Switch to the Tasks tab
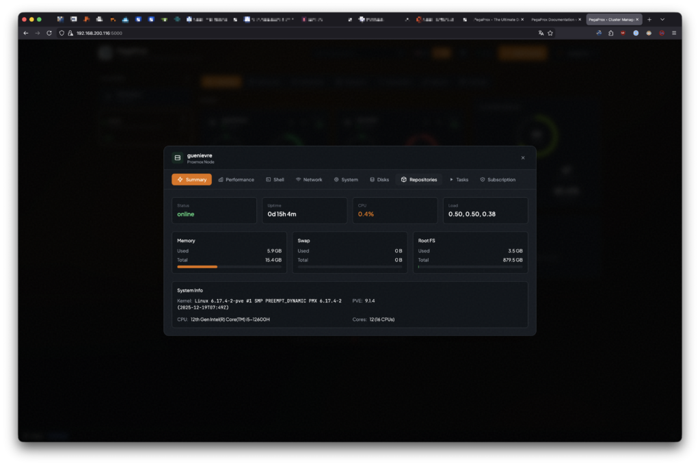This screenshot has width=700, height=466. point(459,179)
